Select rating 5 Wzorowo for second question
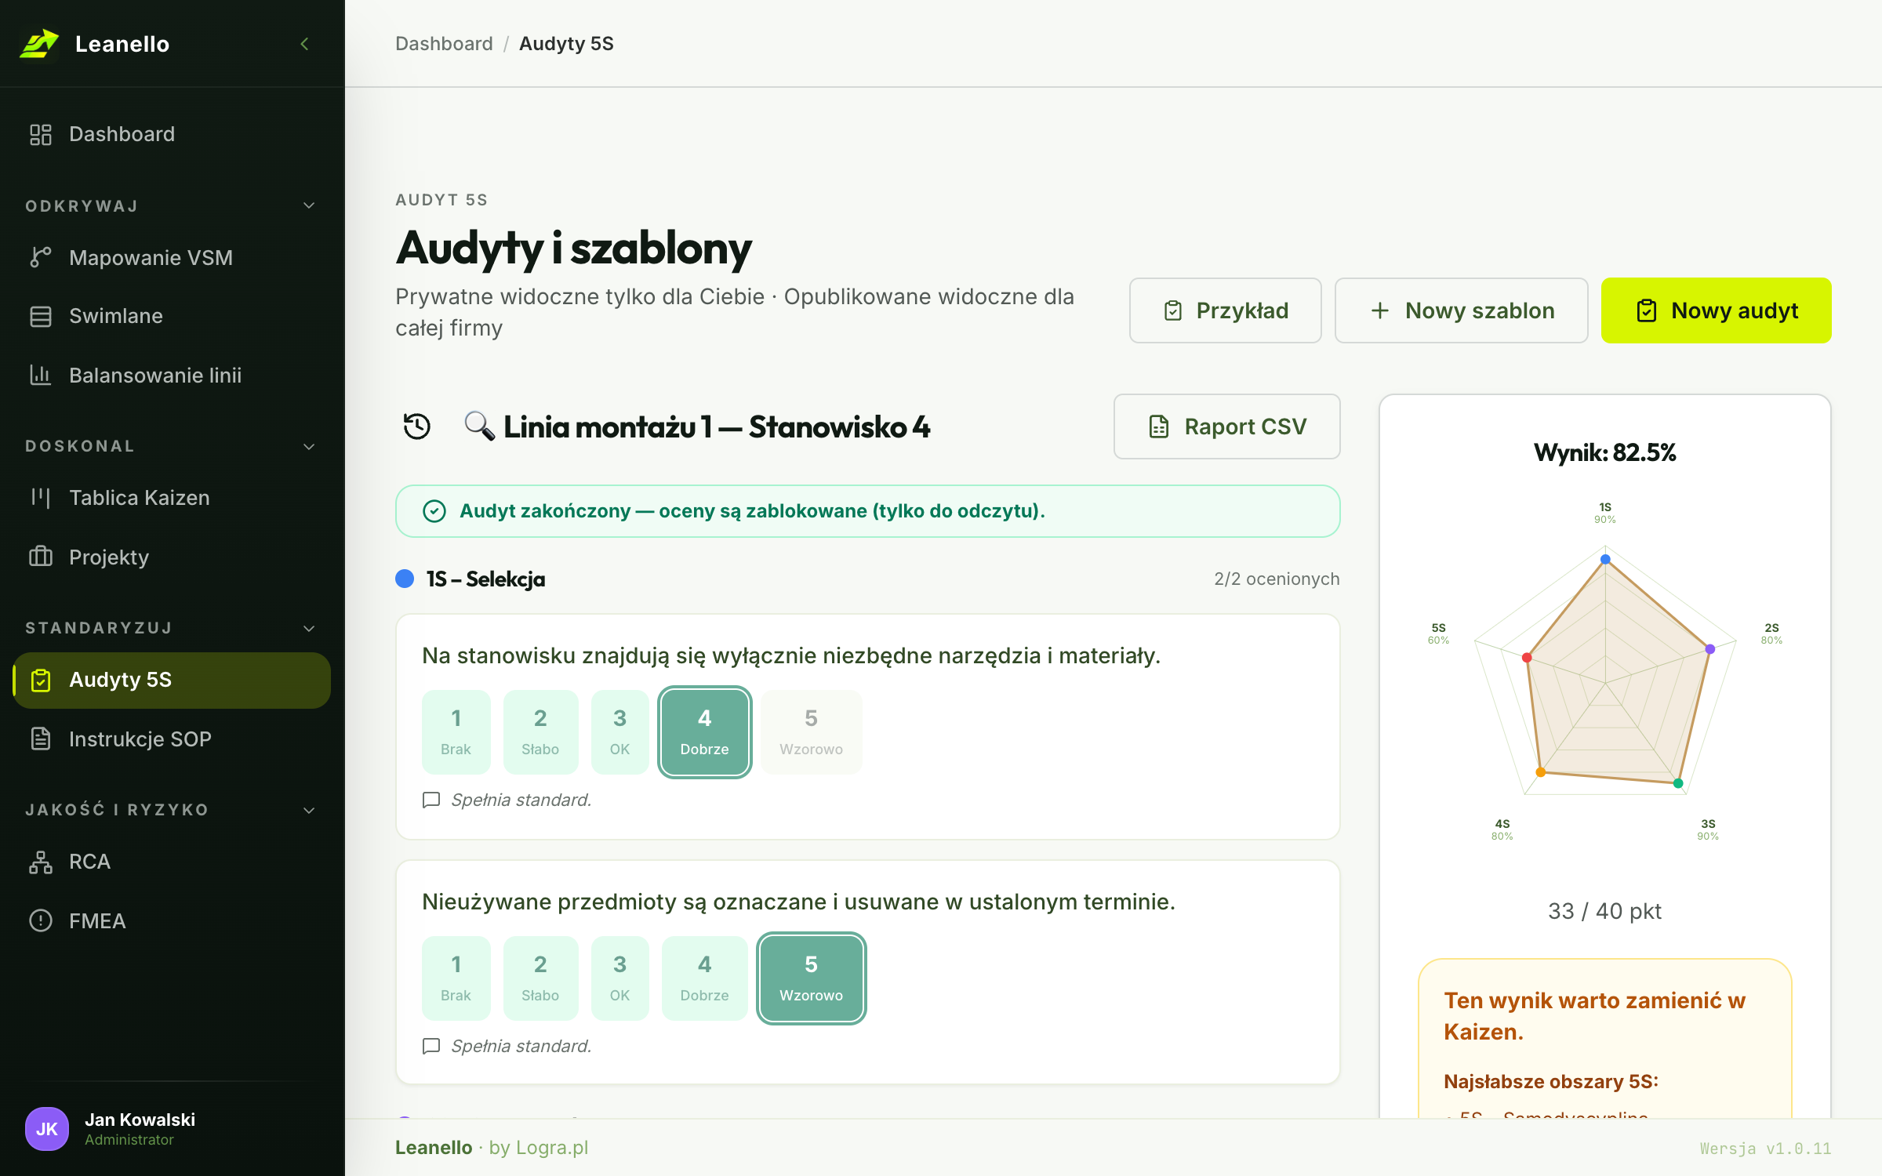Screen dimensions: 1882x1176 (811, 978)
